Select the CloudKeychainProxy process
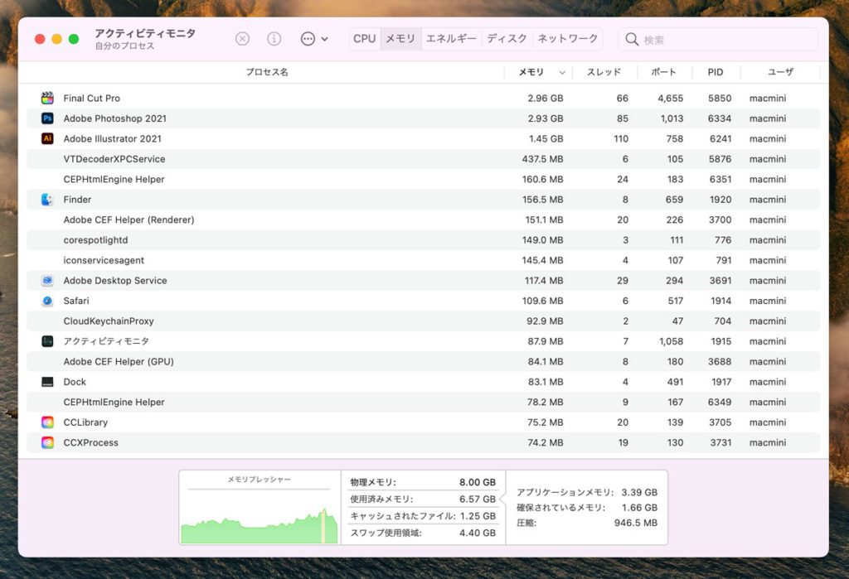849x579 pixels. [424, 321]
